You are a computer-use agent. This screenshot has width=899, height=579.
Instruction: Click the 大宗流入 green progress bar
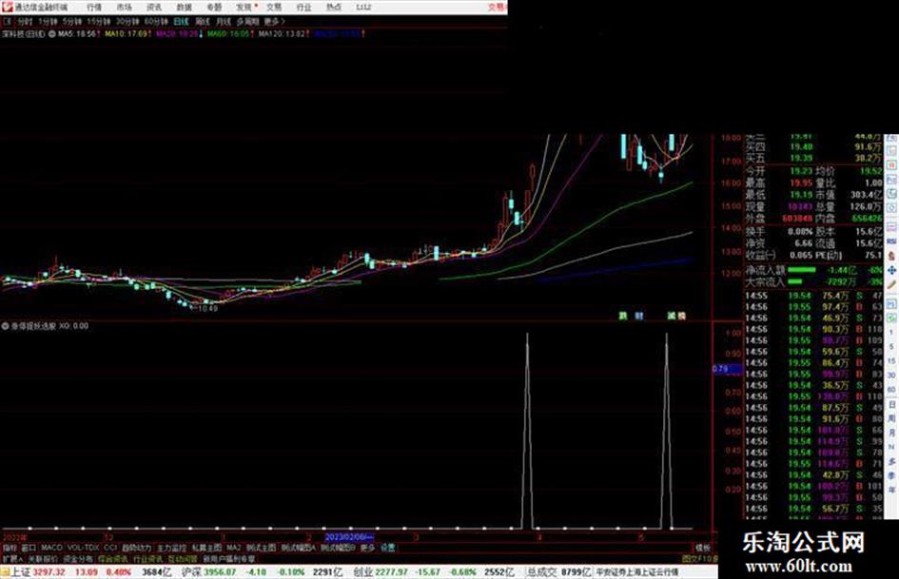click(x=795, y=282)
